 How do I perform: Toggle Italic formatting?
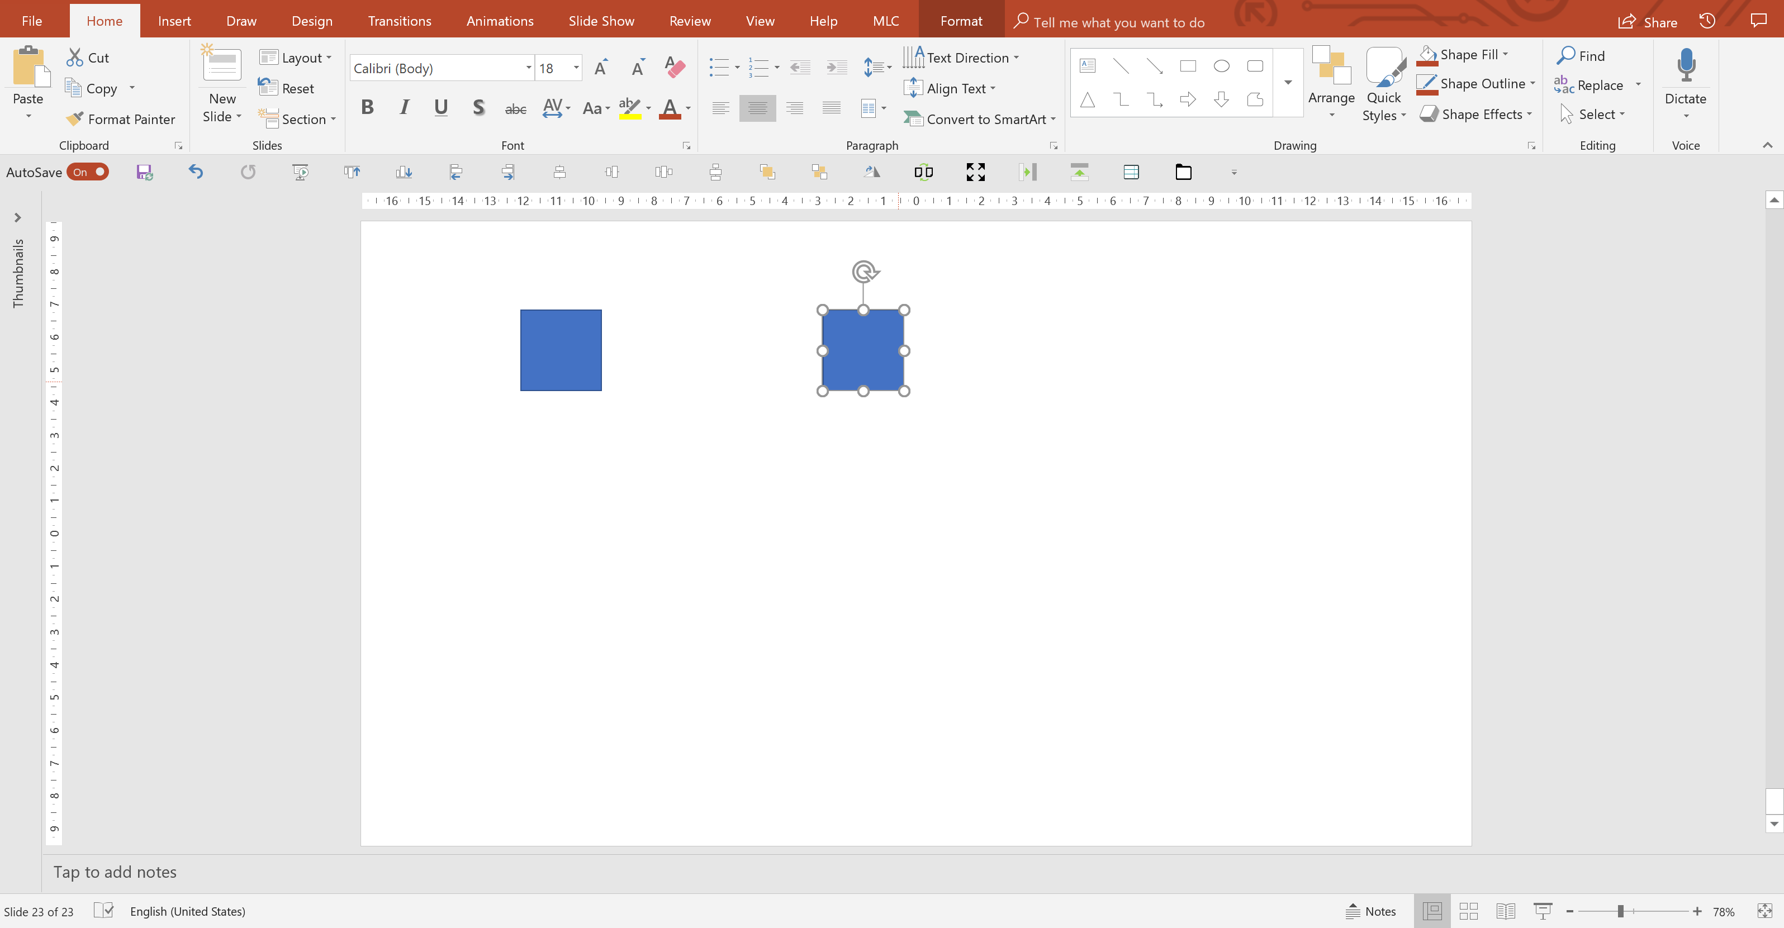tap(405, 107)
